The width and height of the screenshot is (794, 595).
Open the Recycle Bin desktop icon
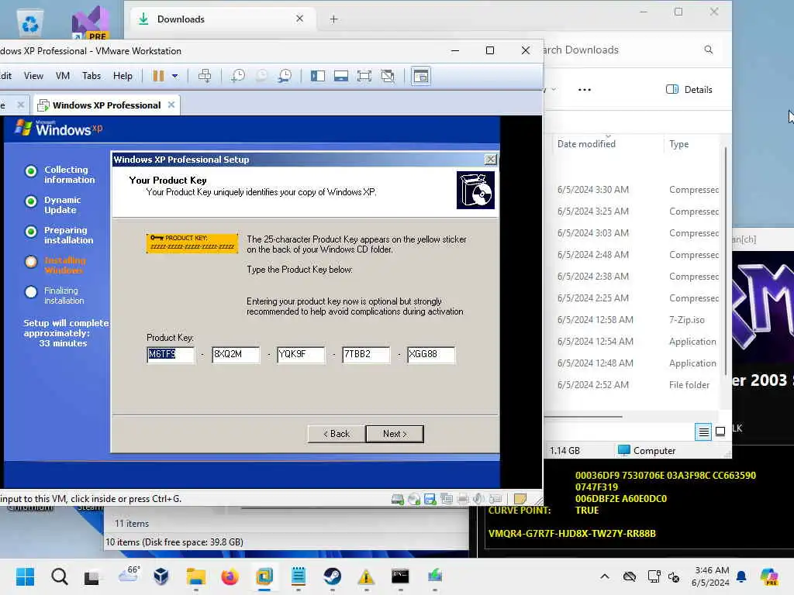(x=30, y=22)
